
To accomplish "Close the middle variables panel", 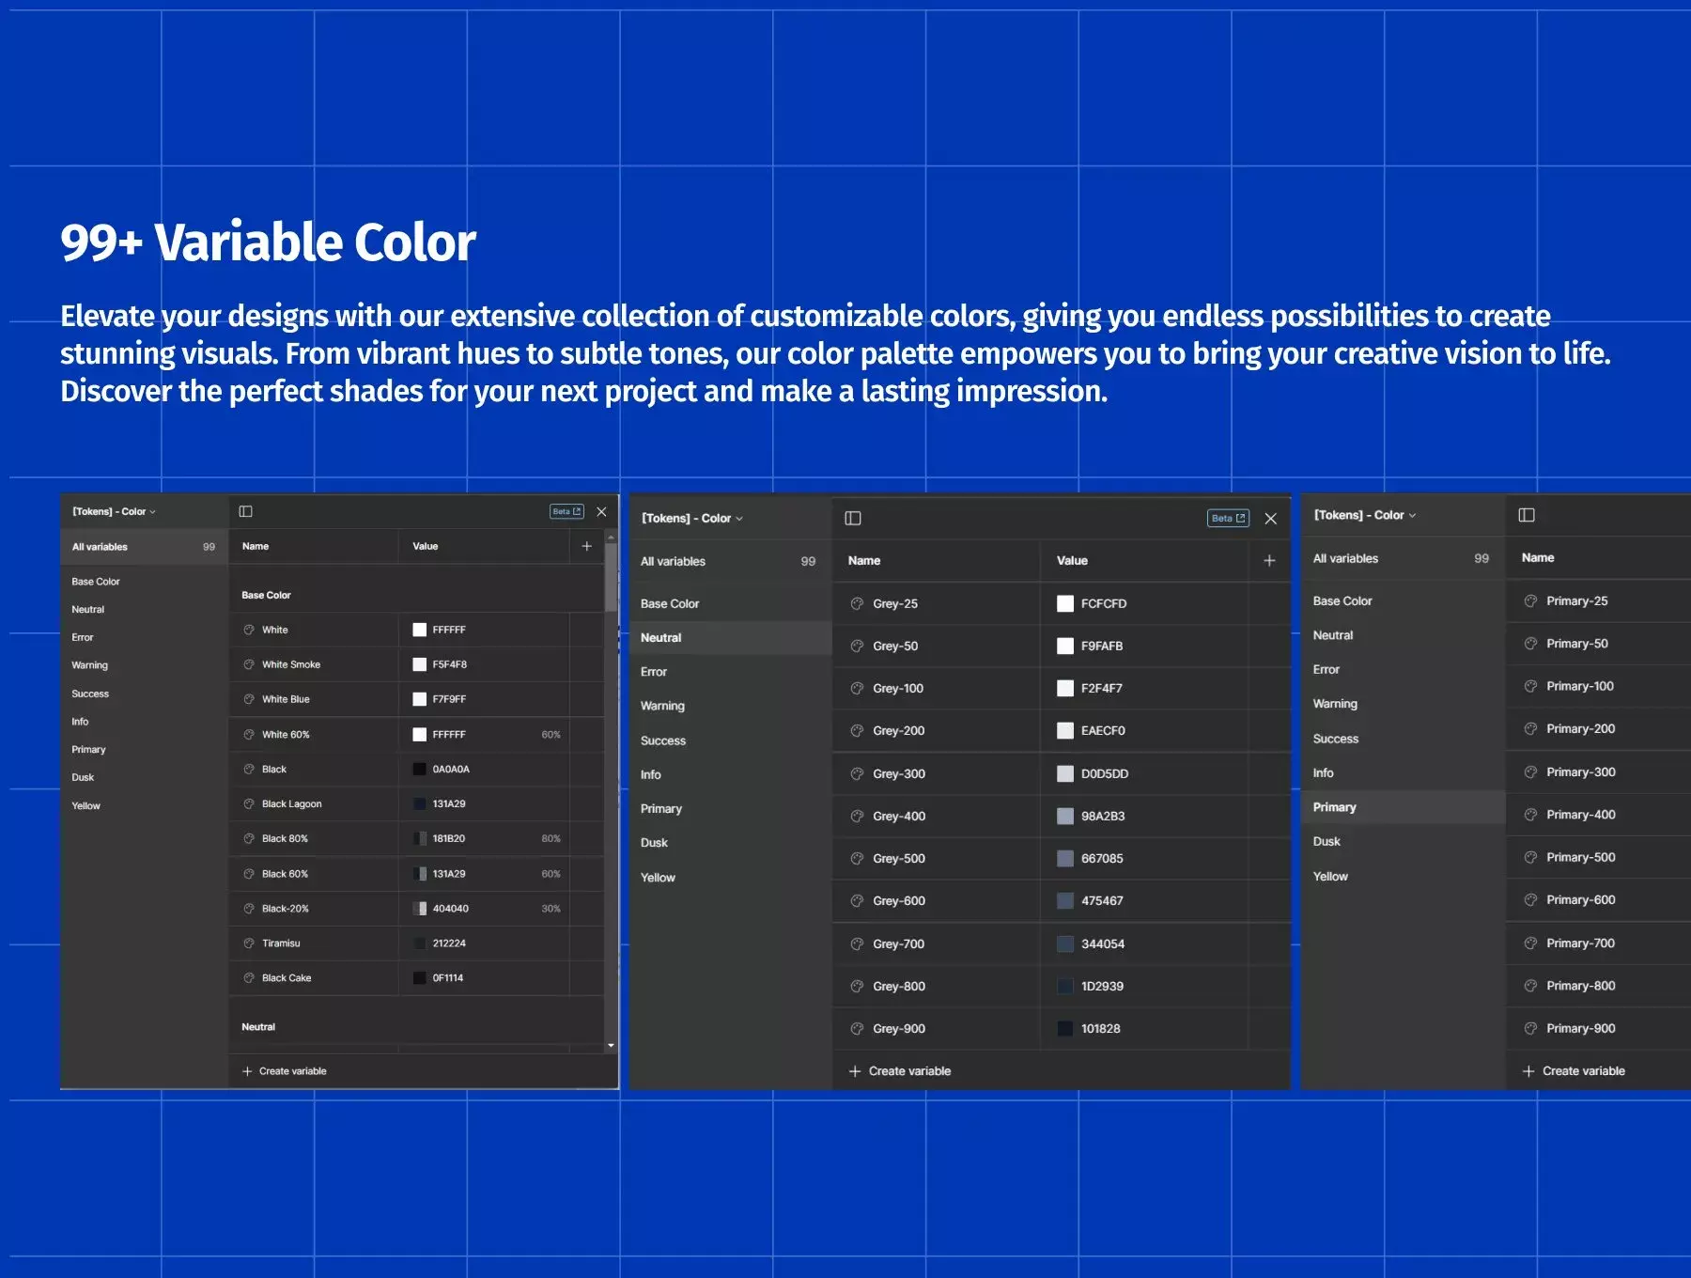I will (x=1270, y=518).
